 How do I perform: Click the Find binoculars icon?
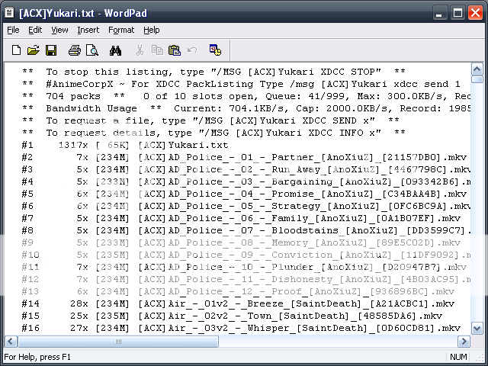[x=115, y=50]
